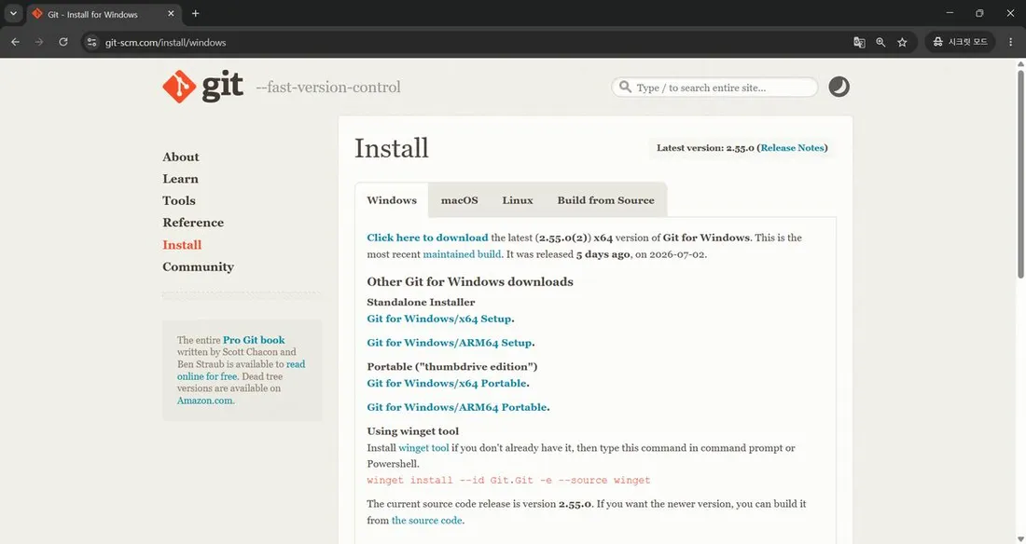The width and height of the screenshot is (1026, 544).
Task: Toggle dark mode with the moon icon
Action: tap(839, 87)
